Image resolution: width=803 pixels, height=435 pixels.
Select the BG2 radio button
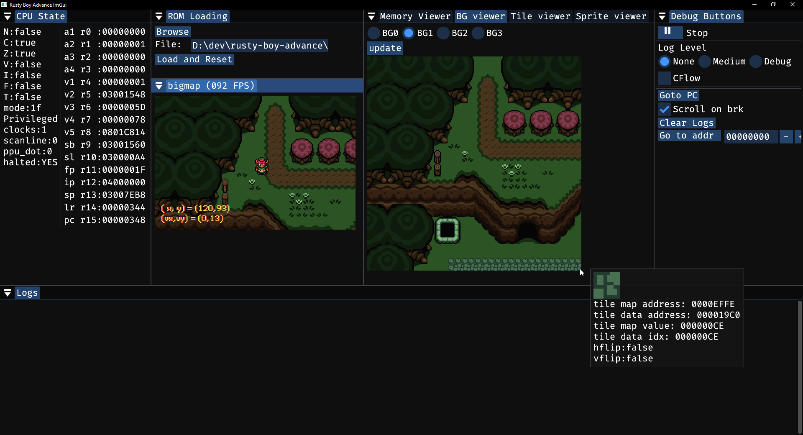point(443,33)
